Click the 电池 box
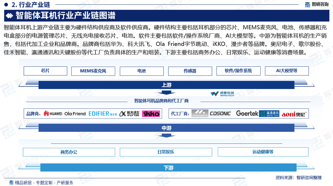This screenshot has height=186, width=333. (142, 71)
